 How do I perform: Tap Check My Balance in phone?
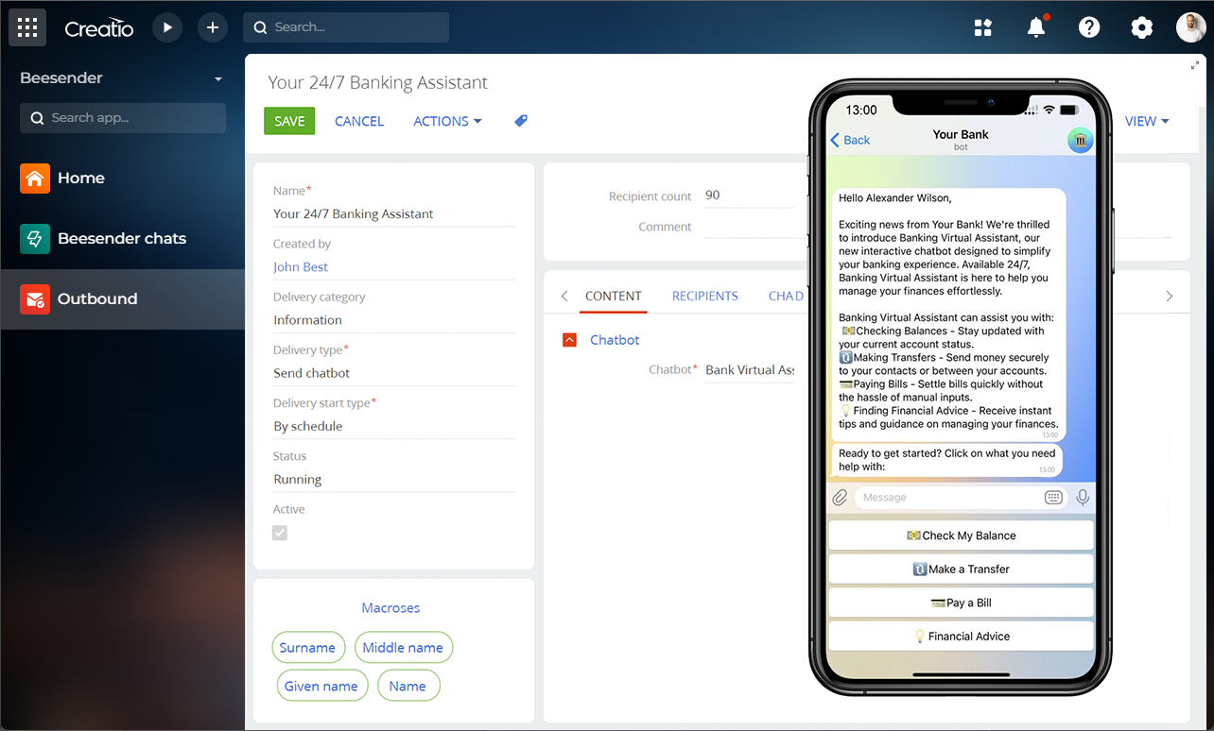click(961, 535)
